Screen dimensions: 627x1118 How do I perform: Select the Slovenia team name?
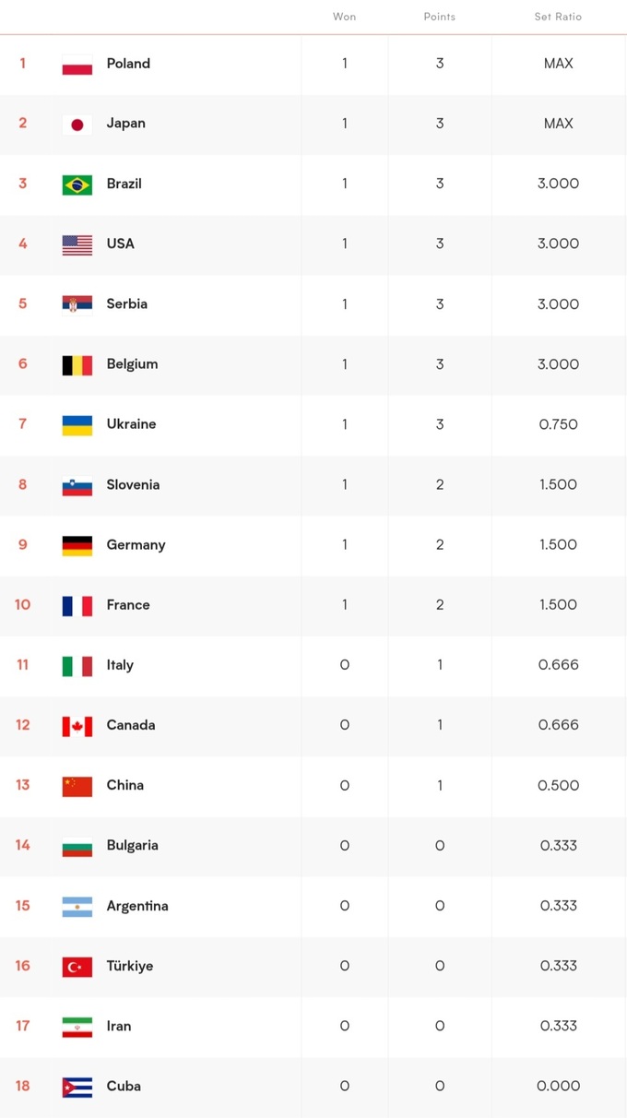pos(133,484)
